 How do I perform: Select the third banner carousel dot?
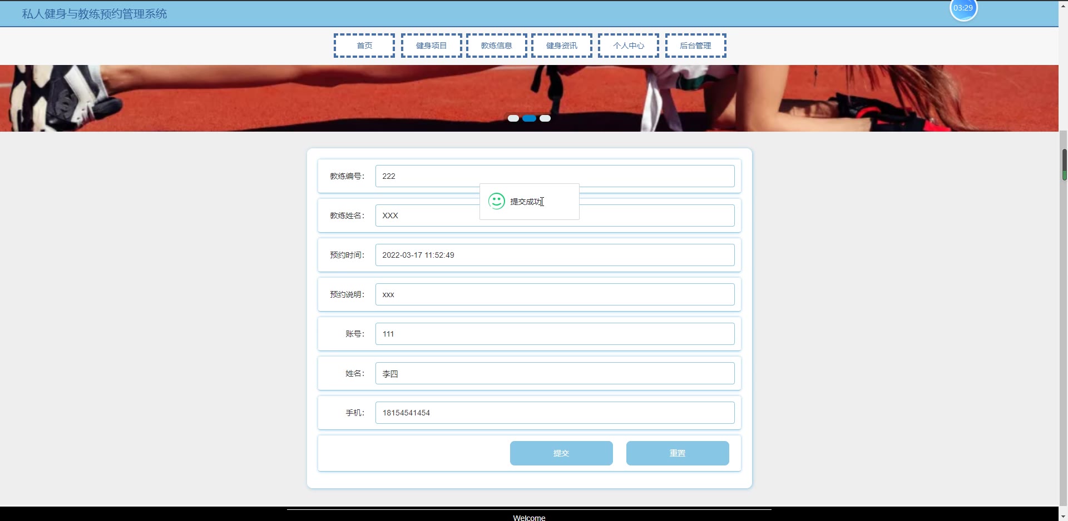tap(545, 118)
